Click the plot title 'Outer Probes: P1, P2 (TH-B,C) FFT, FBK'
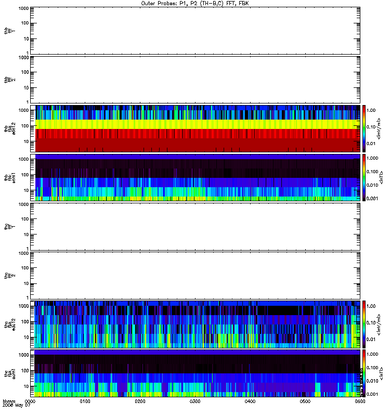The image size is (390, 416). 195,4
